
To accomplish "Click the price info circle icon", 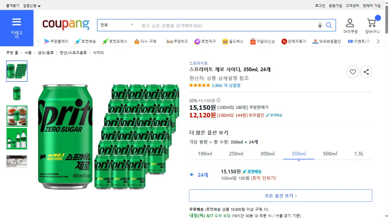I will [219, 100].
